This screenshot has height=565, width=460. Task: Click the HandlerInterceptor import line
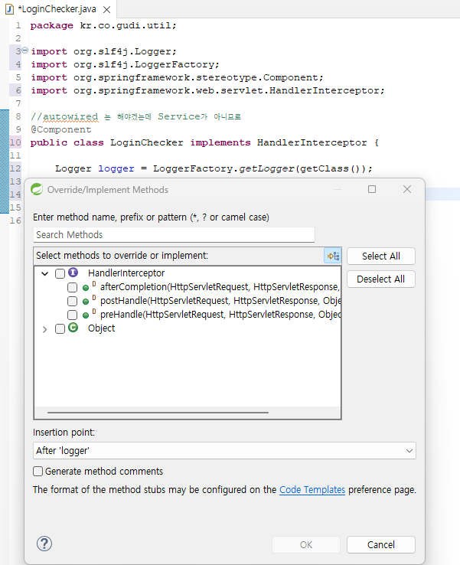pos(208,90)
